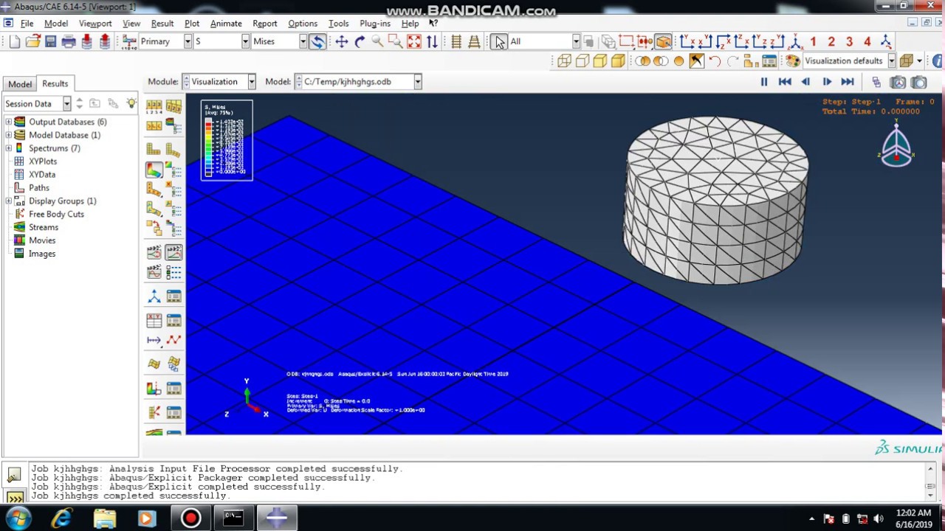Select the Pan view tool
The image size is (945, 531).
pyautogui.click(x=341, y=42)
